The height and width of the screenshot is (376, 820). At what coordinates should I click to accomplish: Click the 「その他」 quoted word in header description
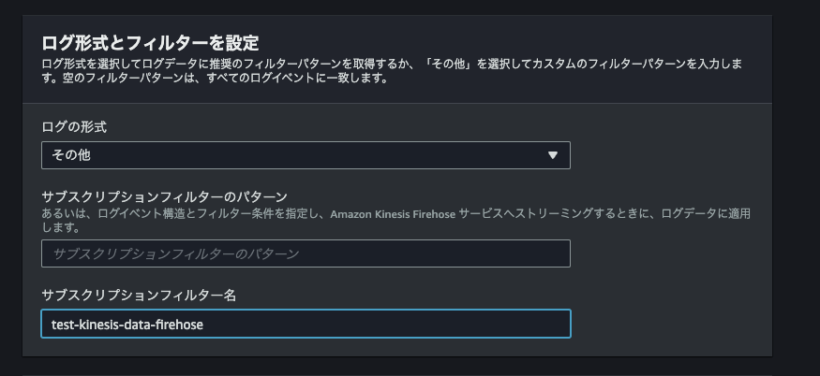(454, 64)
